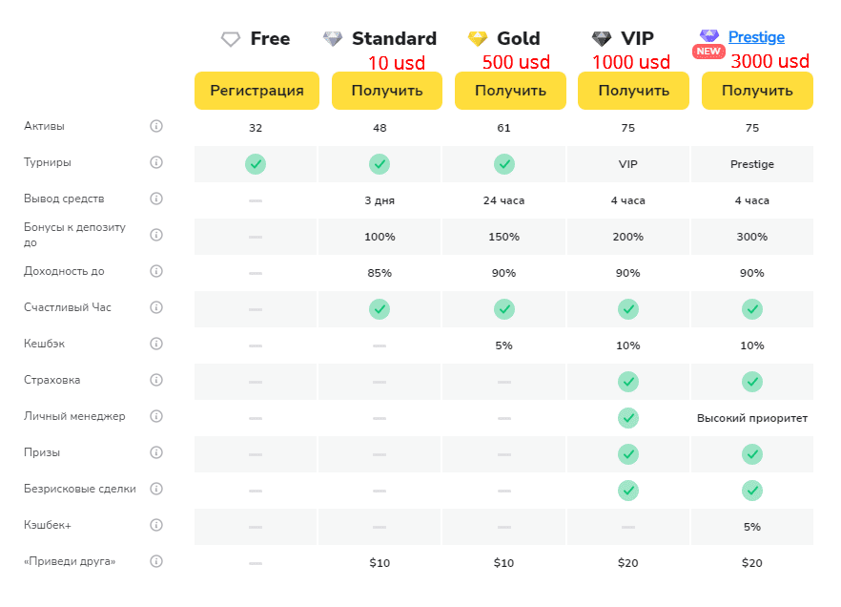
Task: Click Получить under Standard plan
Action: click(387, 91)
